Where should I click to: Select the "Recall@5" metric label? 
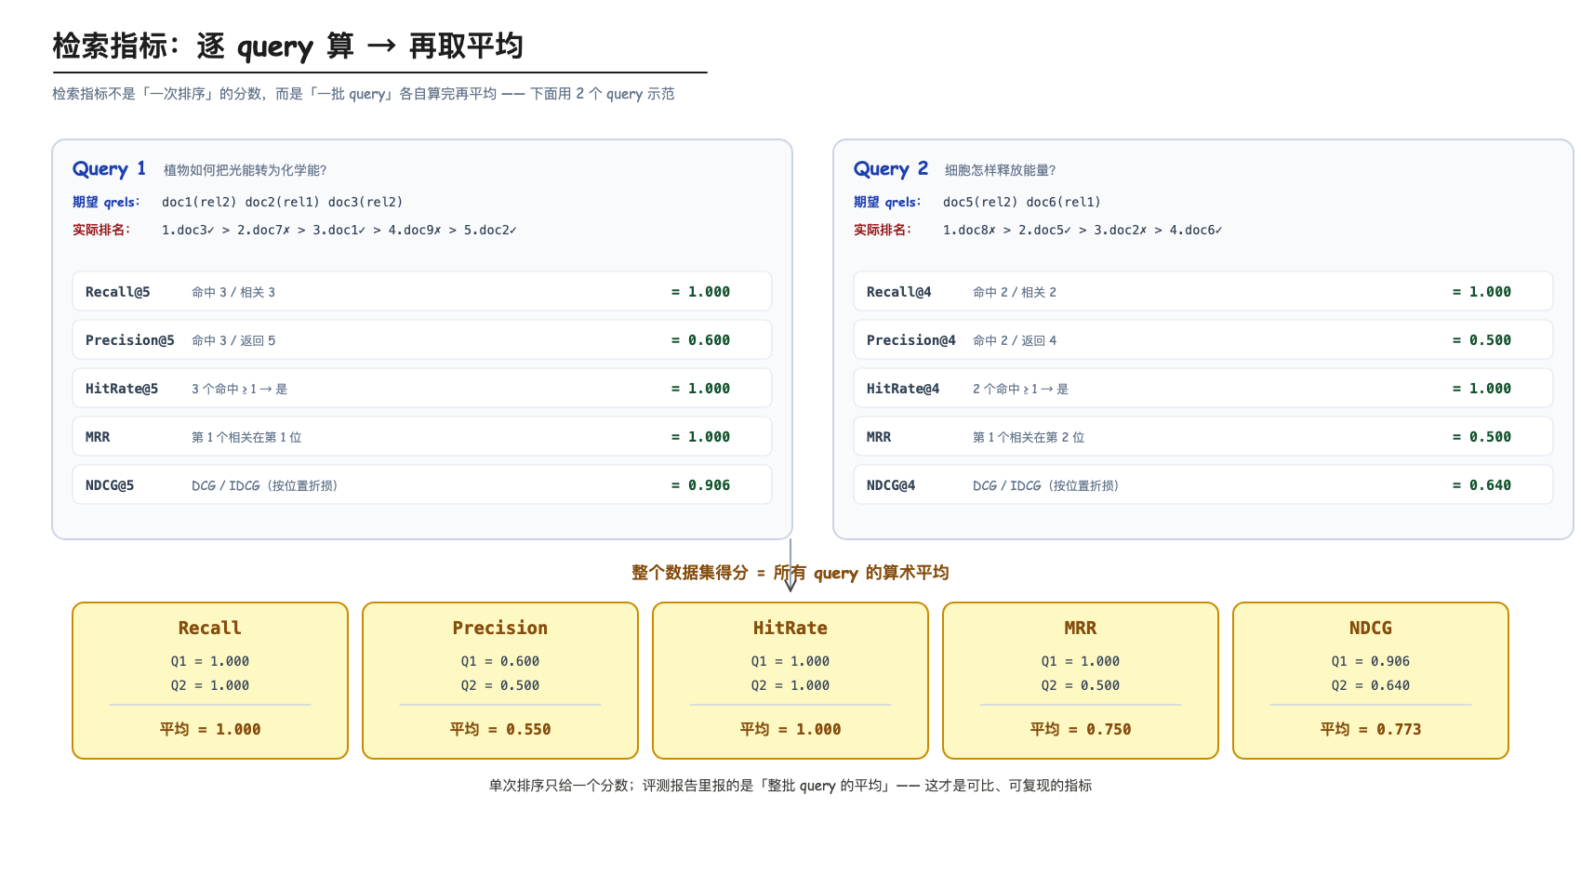(x=118, y=292)
